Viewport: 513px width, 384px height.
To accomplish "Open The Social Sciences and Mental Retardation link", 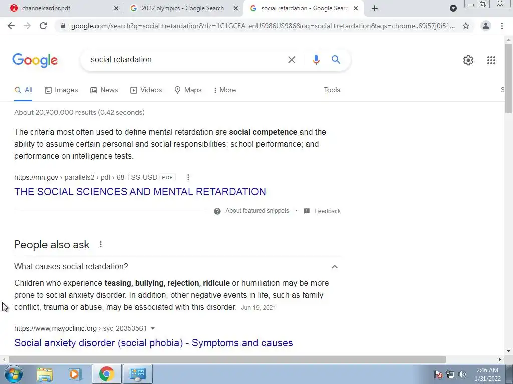I will click(140, 192).
